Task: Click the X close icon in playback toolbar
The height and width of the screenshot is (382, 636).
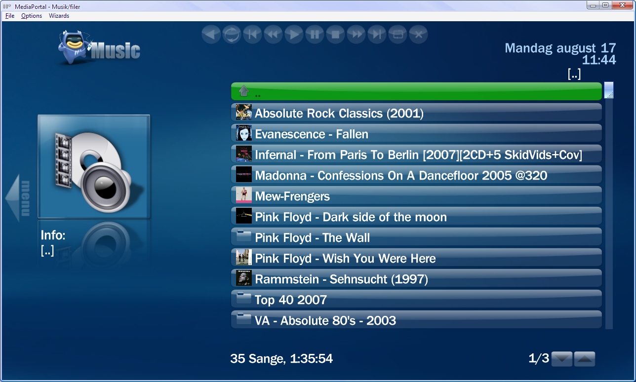Action: [418, 35]
